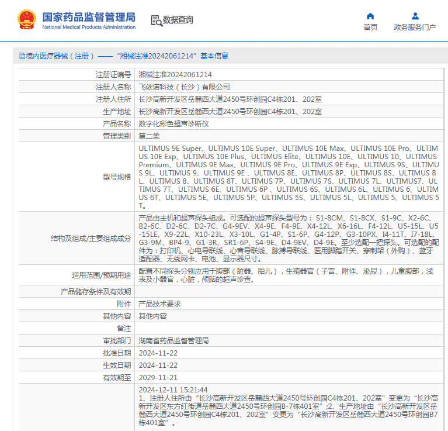Click approval department 湖南省药品监督管理局
The image size is (448, 431).
coord(173,340)
